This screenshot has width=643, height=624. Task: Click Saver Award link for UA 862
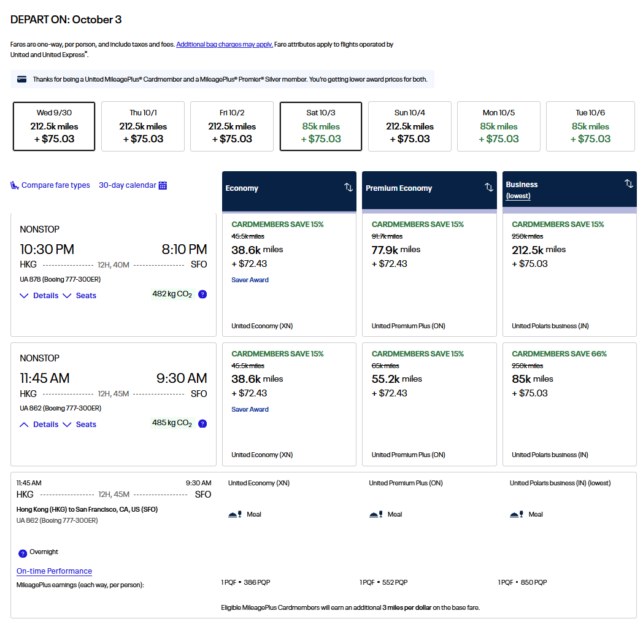click(250, 409)
